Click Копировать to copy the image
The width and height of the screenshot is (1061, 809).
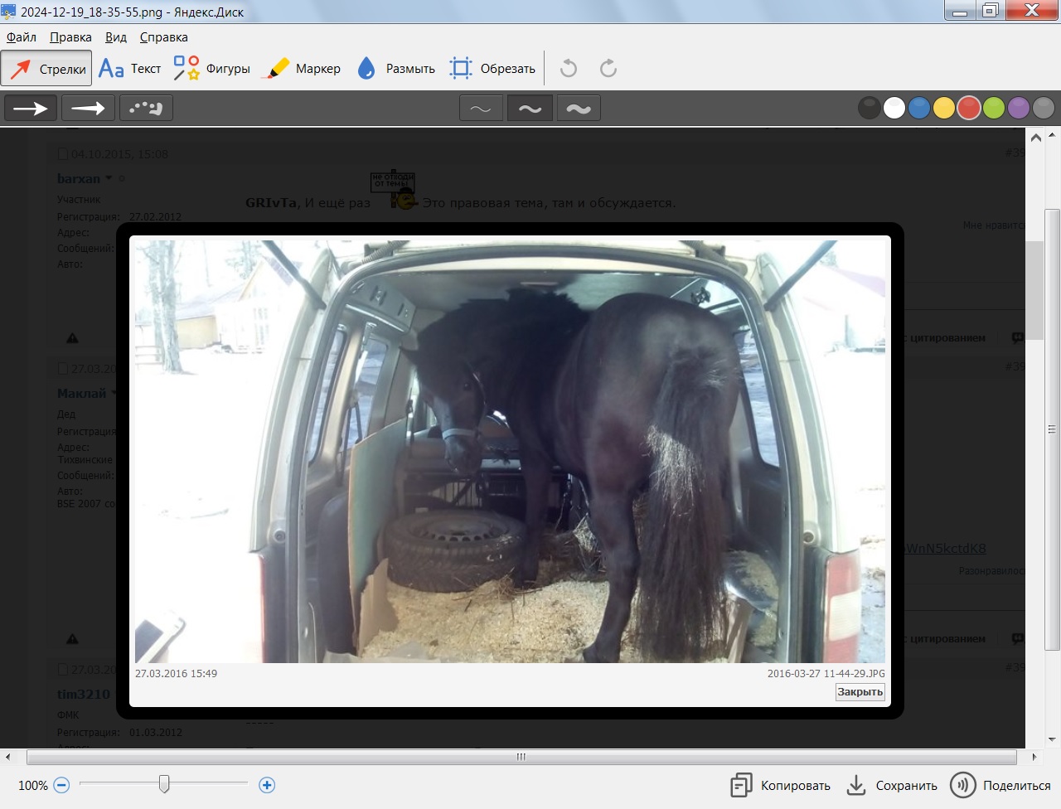780,786
